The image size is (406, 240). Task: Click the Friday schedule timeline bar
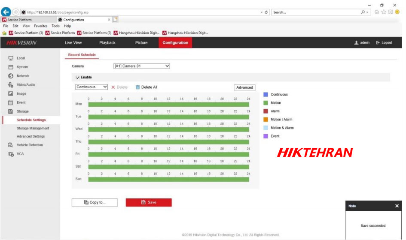[168, 154]
